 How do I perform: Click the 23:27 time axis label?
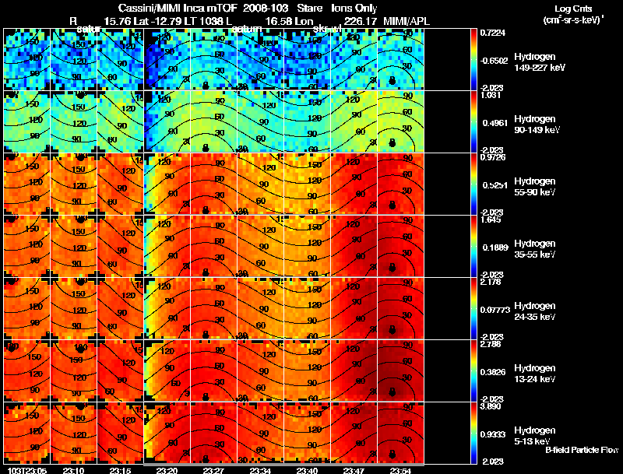pyautogui.click(x=213, y=470)
